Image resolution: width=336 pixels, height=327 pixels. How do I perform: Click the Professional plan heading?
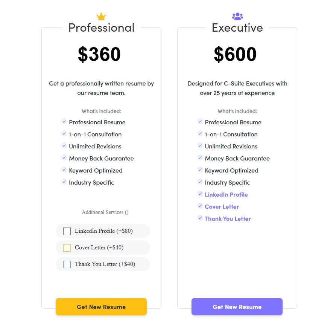101,28
